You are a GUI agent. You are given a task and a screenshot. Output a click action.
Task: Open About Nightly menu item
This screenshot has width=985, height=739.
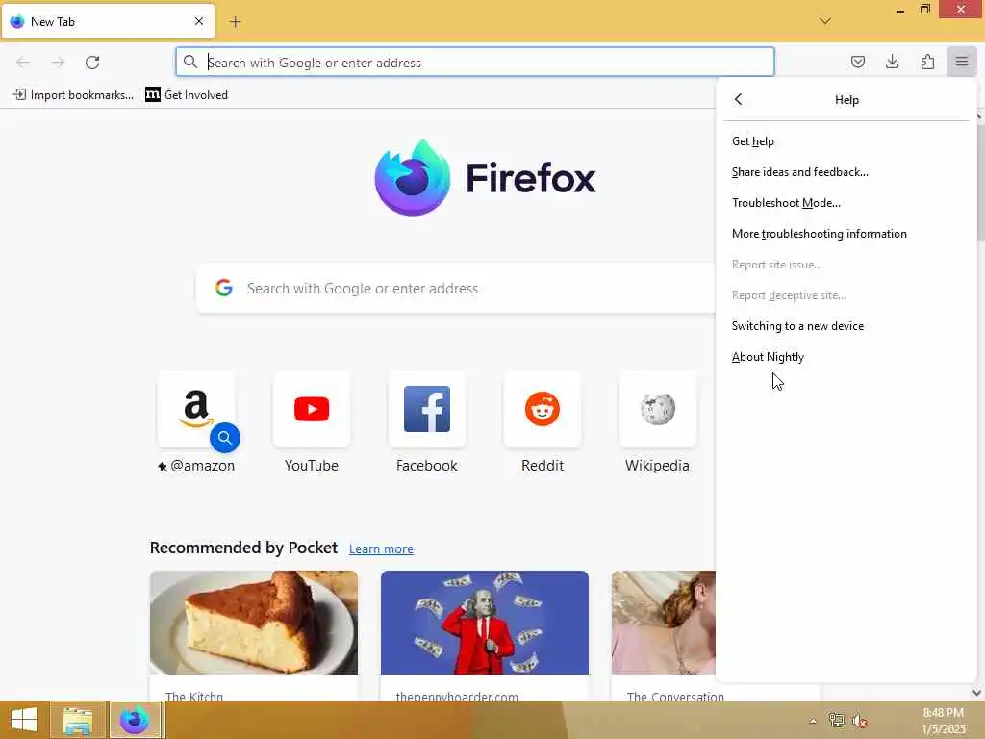[846, 357]
